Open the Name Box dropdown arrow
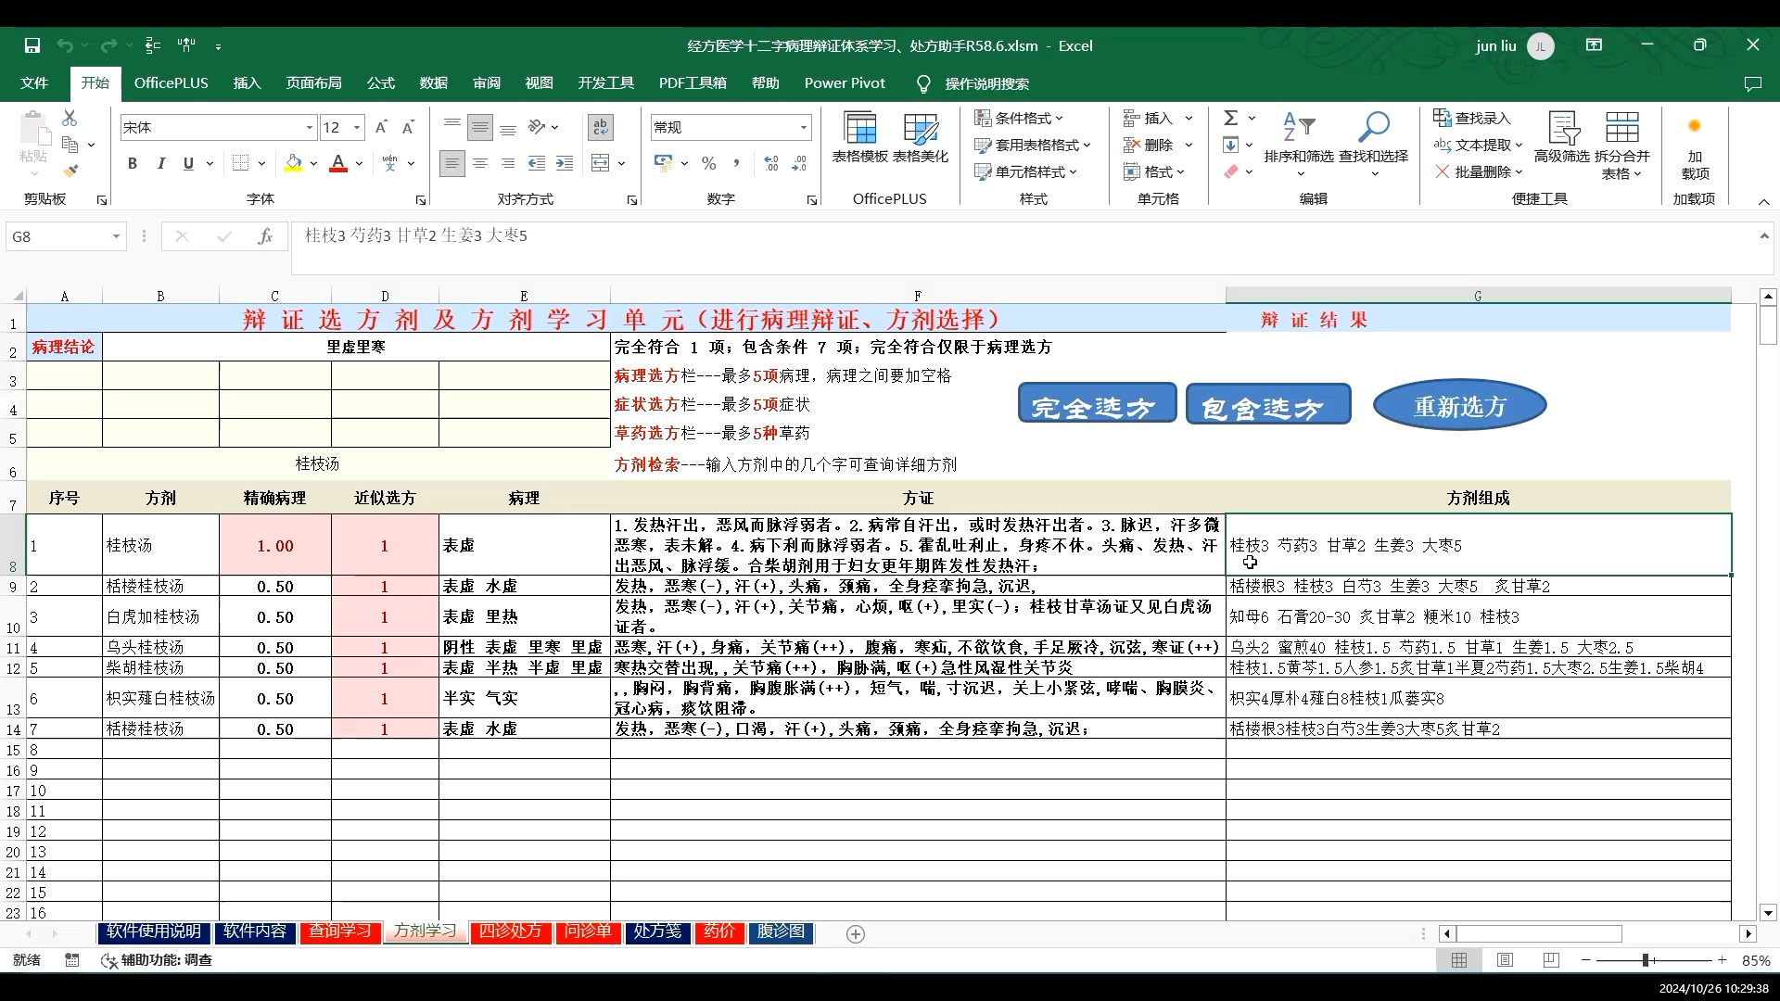 [x=116, y=237]
